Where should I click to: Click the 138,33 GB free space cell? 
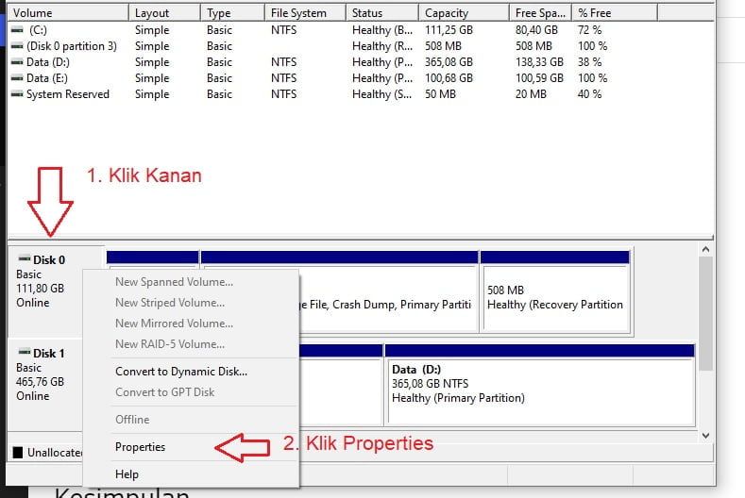point(539,62)
